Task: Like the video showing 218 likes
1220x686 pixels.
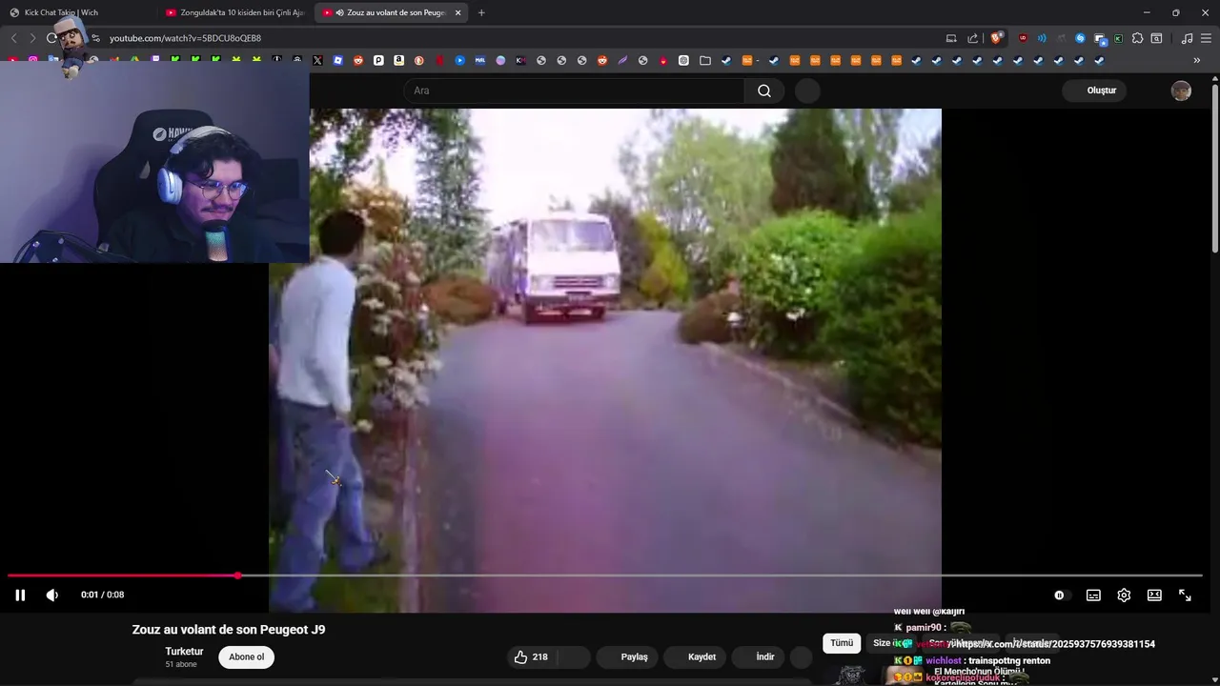Action: pos(532,656)
